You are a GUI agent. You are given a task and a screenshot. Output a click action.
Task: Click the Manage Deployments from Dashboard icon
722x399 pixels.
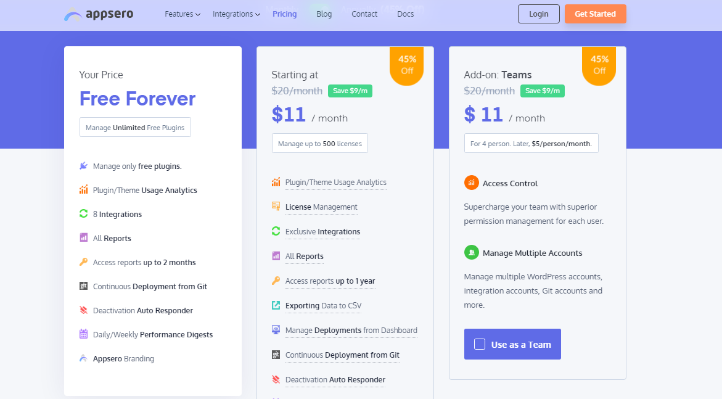[x=276, y=330]
